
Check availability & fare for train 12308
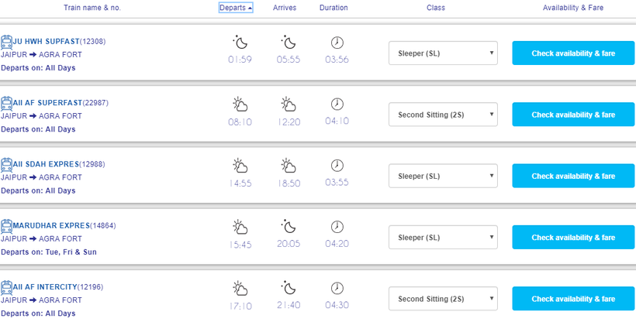[x=573, y=53]
